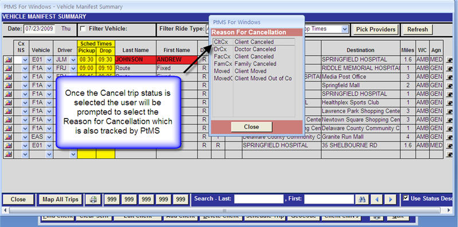This screenshot has width=458, height=227.
Task: Go to next record with right arrow
Action: pyautogui.click(x=390, y=199)
